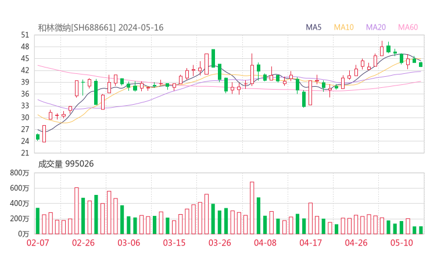Click the tallest volume bar near 04-08
The height and width of the screenshot is (256, 430).
252,208
